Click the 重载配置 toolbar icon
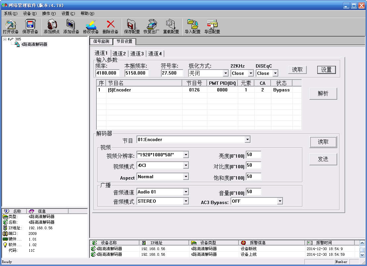The width and height of the screenshot is (367, 266). 171,24
